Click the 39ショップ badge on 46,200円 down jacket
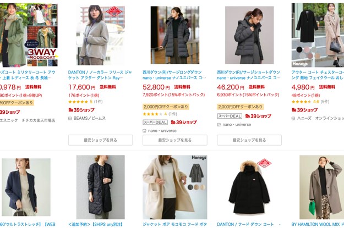 pos(258,116)
